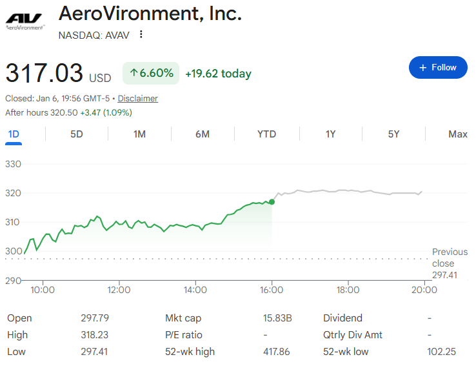Click the Qtrly Div Amt label

point(353,335)
